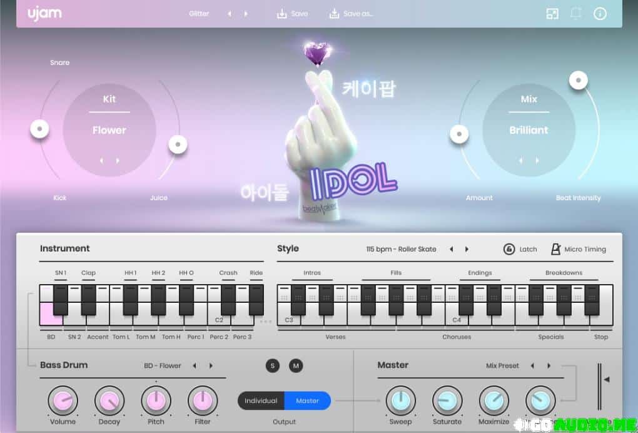This screenshot has width=638, height=433.
Task: Click the ujam logo
Action: click(x=44, y=14)
